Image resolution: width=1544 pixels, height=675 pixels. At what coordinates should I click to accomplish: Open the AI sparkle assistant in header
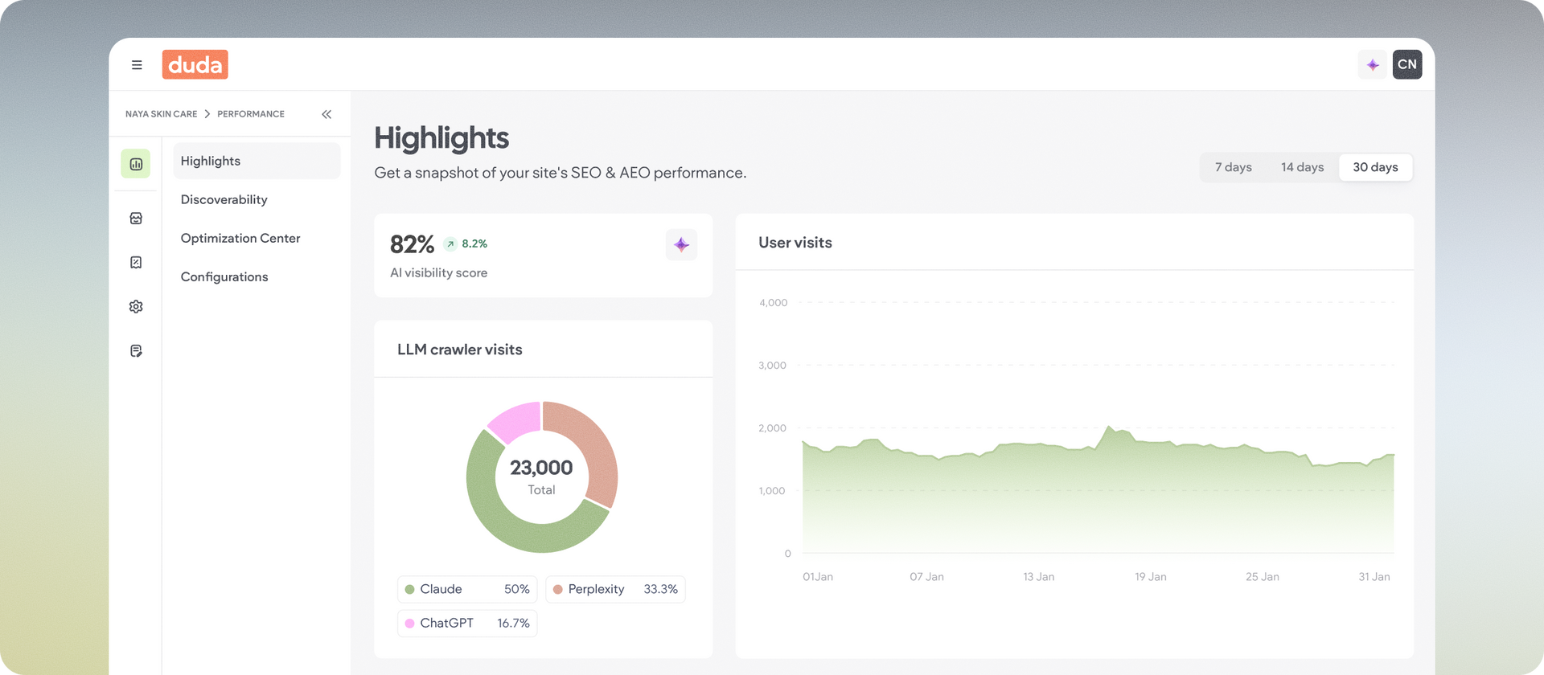(x=1373, y=64)
